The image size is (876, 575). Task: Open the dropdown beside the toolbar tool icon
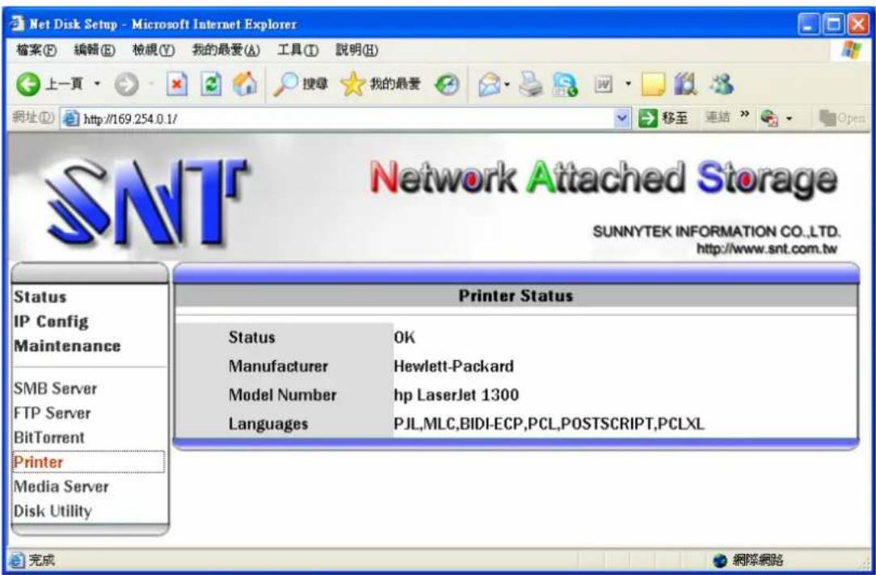tap(789, 119)
